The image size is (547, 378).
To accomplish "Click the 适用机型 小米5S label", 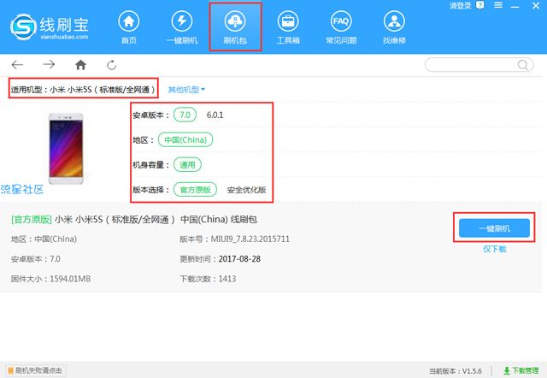I will pyautogui.click(x=83, y=90).
